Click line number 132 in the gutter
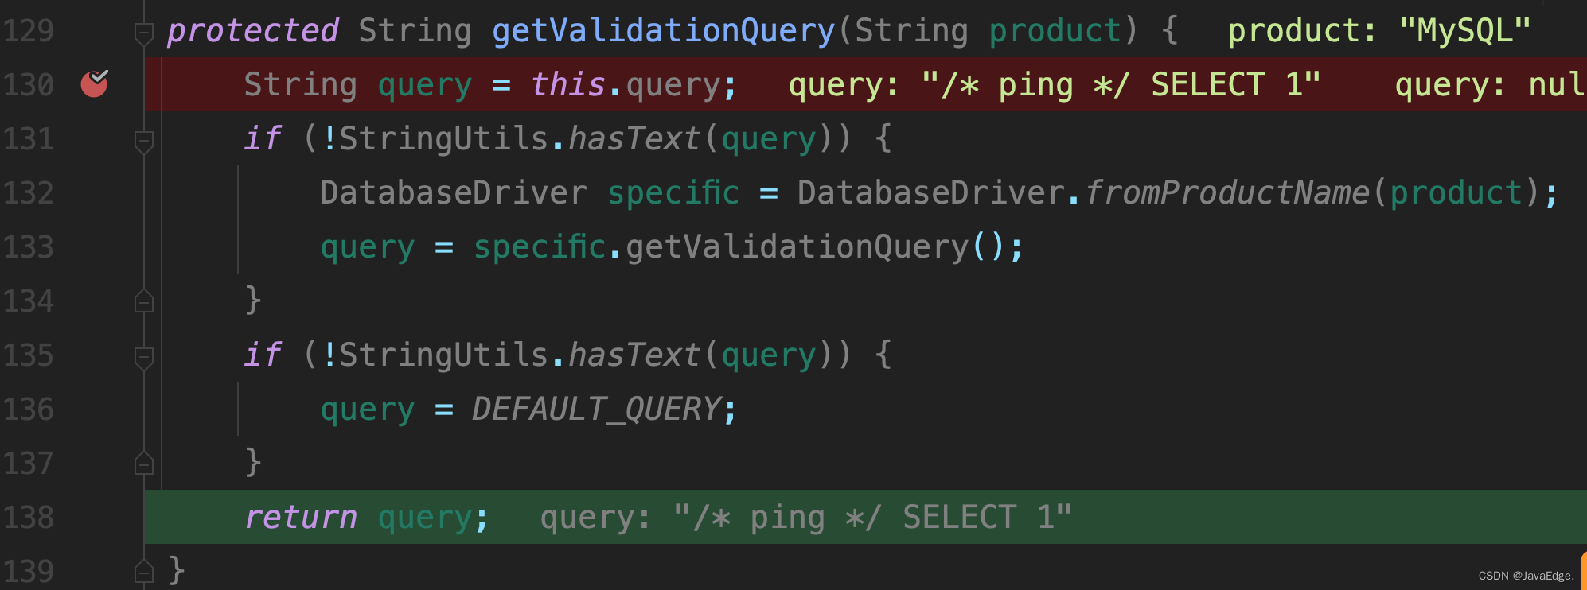The width and height of the screenshot is (1587, 590). coord(29,193)
